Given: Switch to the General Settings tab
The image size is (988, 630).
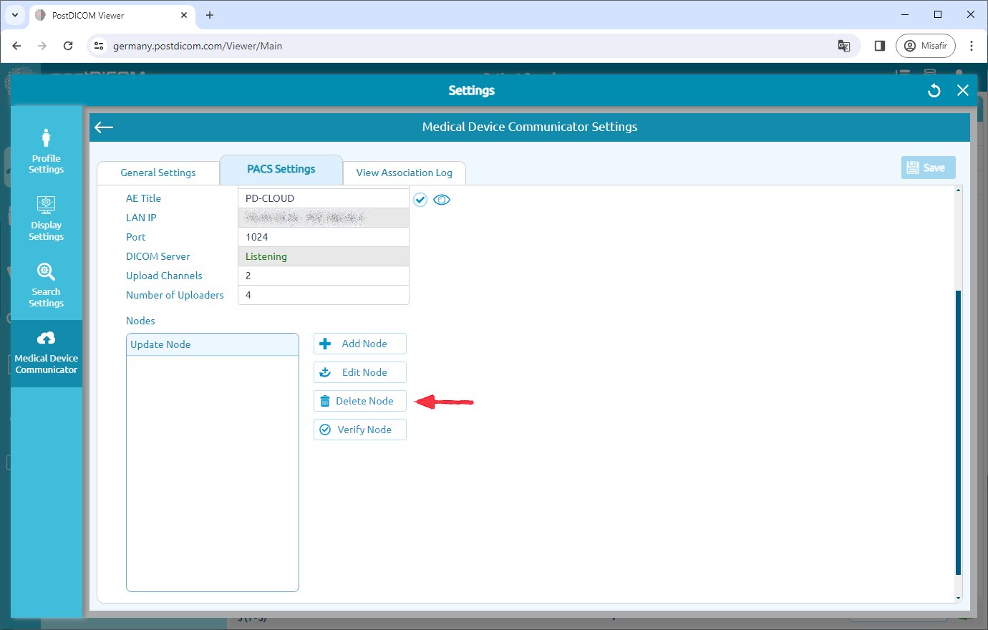Looking at the screenshot, I should (158, 173).
